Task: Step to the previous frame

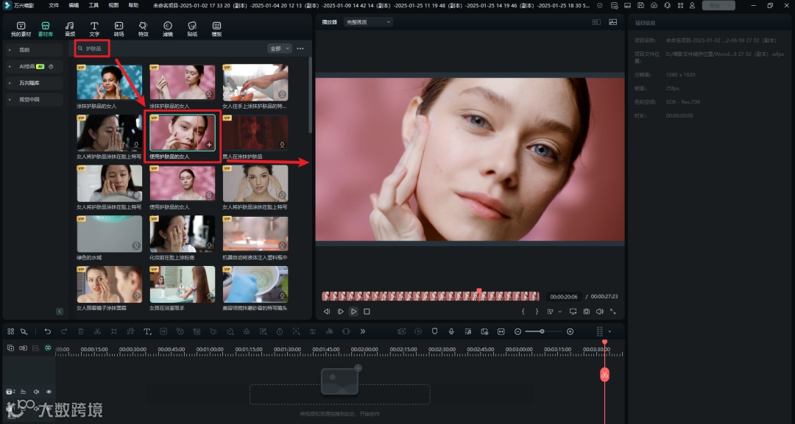Action: tap(327, 312)
